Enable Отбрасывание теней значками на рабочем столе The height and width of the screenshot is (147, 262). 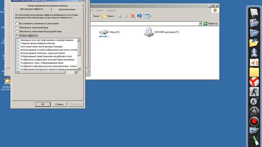(18, 56)
